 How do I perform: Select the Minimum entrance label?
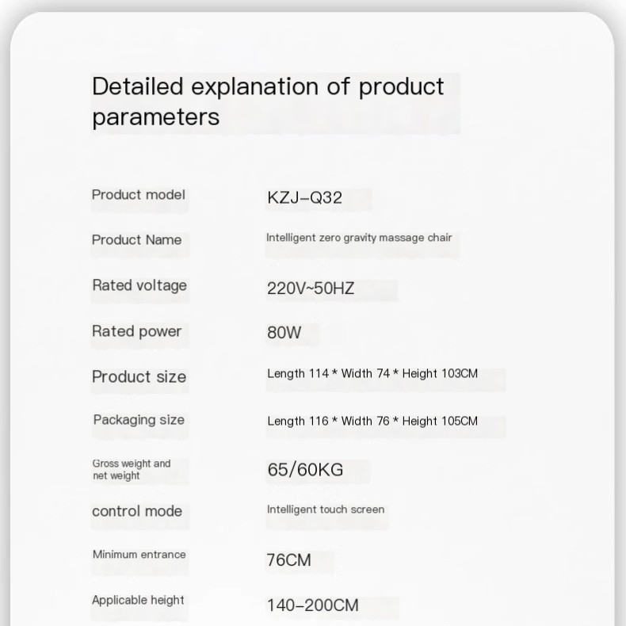click(139, 555)
